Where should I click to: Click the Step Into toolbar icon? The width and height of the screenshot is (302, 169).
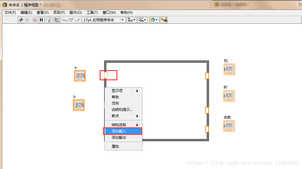tap(65, 20)
